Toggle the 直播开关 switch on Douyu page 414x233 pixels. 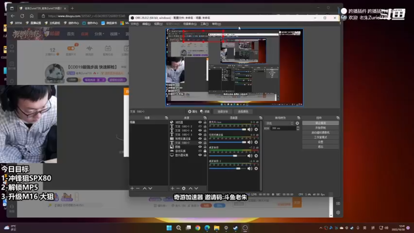point(71,48)
